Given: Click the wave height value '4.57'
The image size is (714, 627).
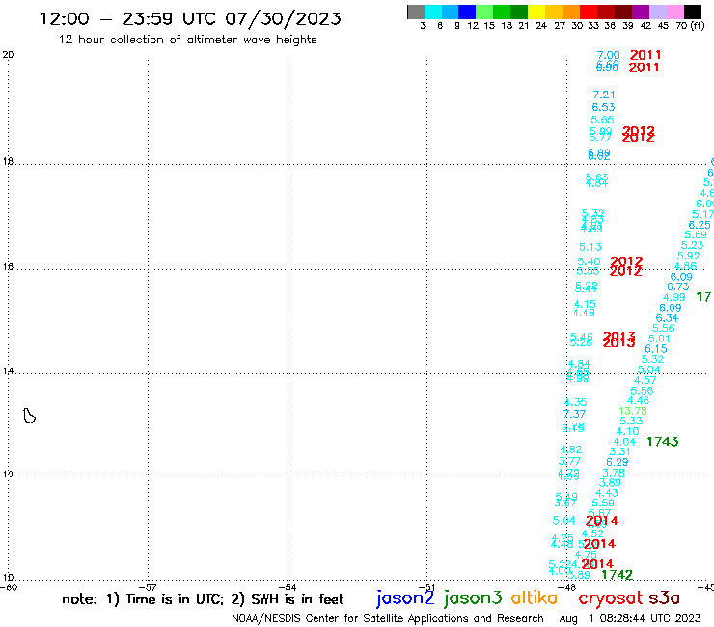Looking at the screenshot, I should pos(645,380).
